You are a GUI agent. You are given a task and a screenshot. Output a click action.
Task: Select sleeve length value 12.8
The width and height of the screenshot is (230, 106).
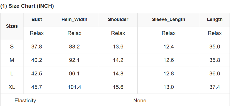coord(168,74)
